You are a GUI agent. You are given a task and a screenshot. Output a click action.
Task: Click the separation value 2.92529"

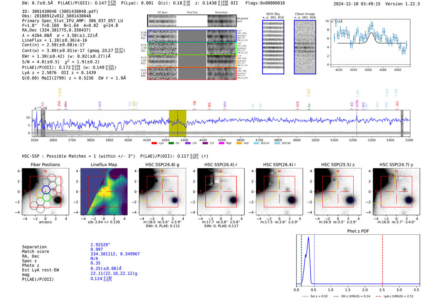click(x=100, y=245)
